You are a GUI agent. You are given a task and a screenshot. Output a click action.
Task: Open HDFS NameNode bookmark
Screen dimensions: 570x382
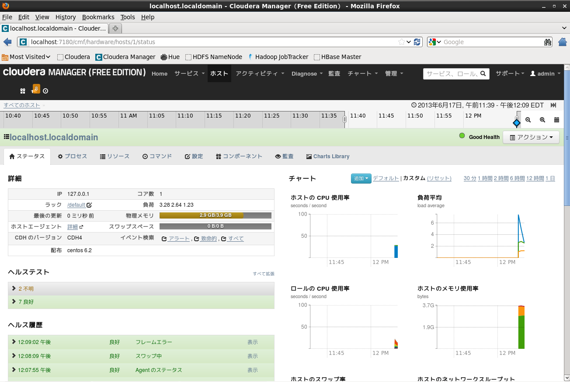214,57
